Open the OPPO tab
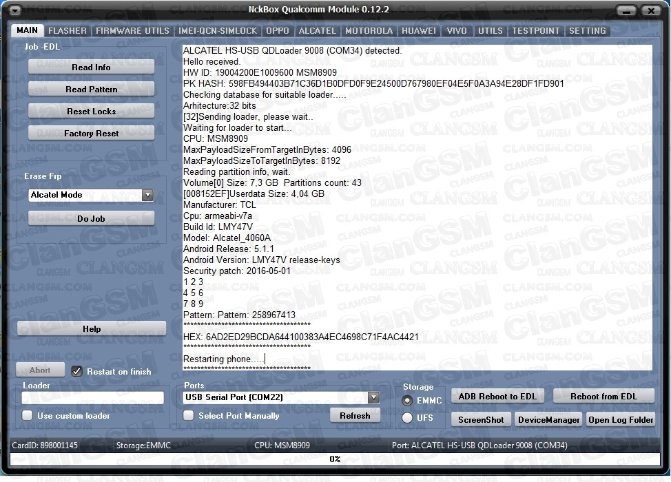The image size is (671, 482). (x=278, y=31)
